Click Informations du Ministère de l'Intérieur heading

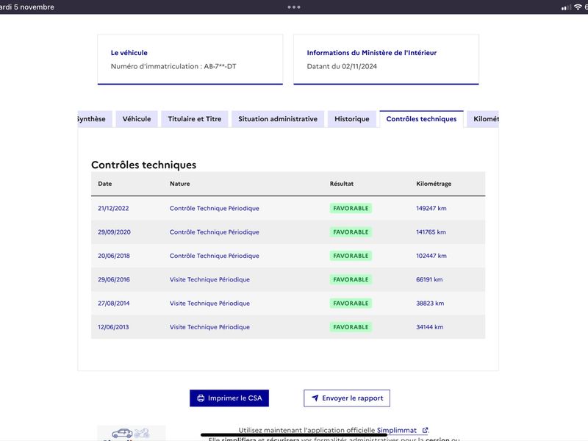(x=372, y=53)
